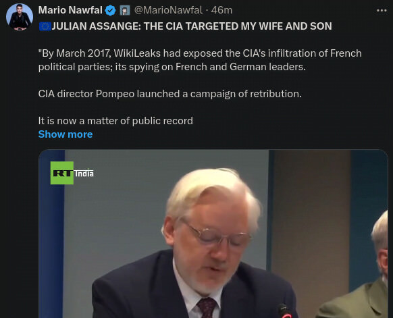This screenshot has width=393, height=318.
Task: Click the @MarioNawfal handle
Action: click(x=168, y=10)
